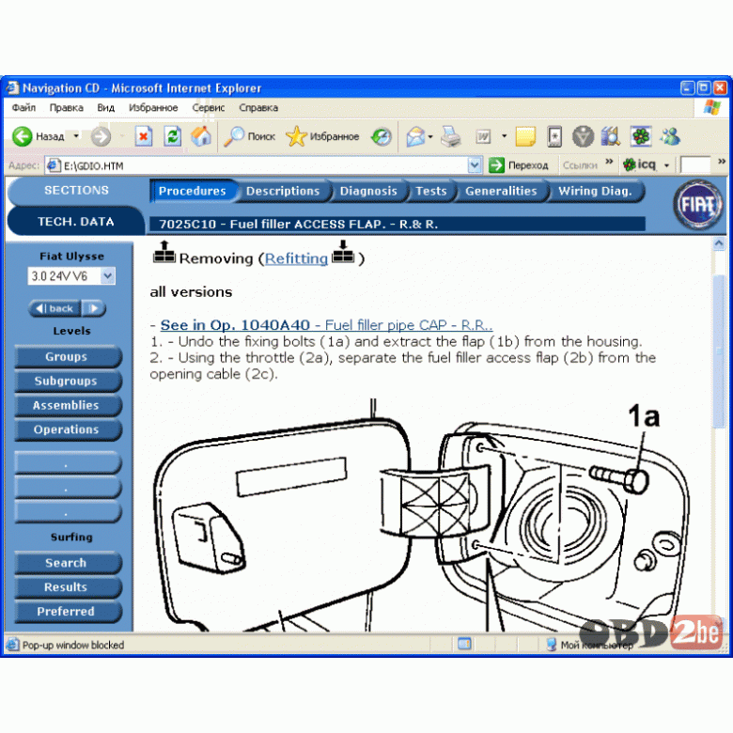Screen dimensions: 733x733
Task: Follow the Refitting link
Action: point(296,258)
